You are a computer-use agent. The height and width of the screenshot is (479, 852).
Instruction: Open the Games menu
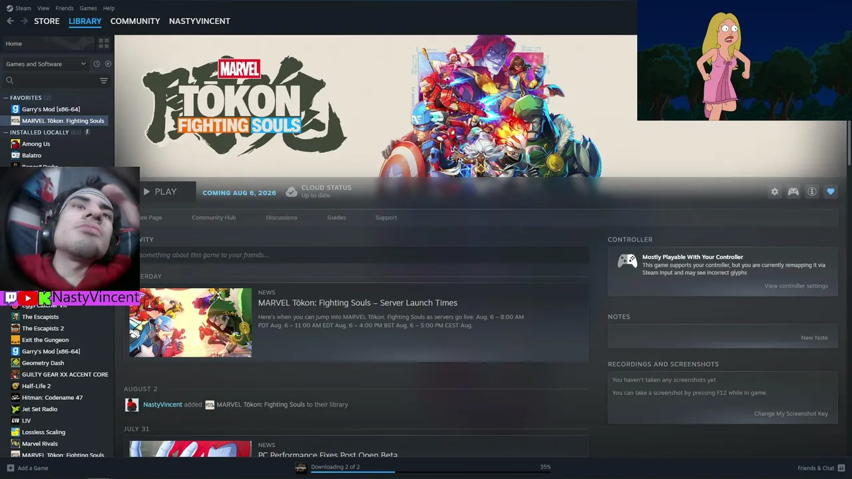[x=88, y=8]
